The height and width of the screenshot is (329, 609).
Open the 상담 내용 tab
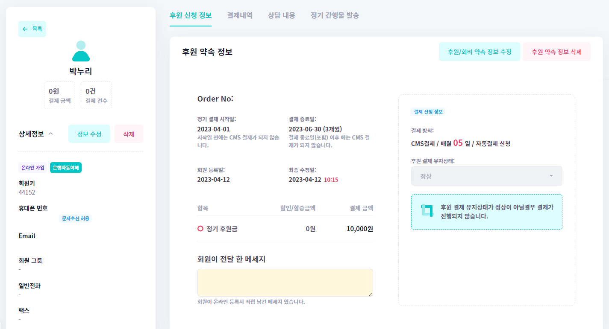coord(281,15)
